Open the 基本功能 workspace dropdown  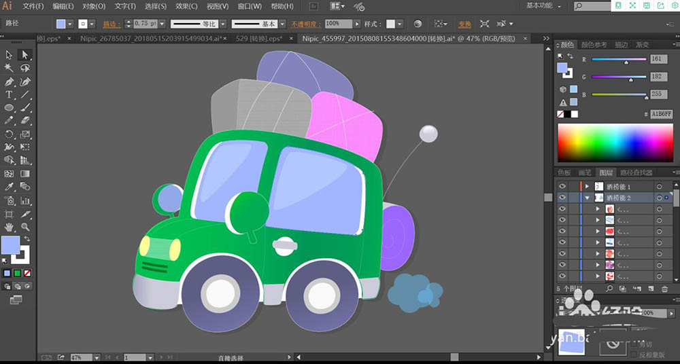(544, 6)
